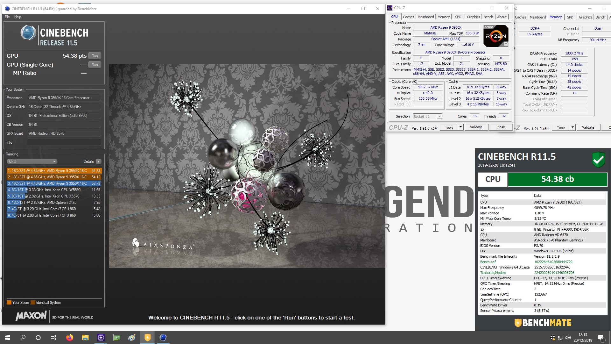The height and width of the screenshot is (344, 611).
Task: Click Validate in background CPU-Z window
Action: [588, 127]
